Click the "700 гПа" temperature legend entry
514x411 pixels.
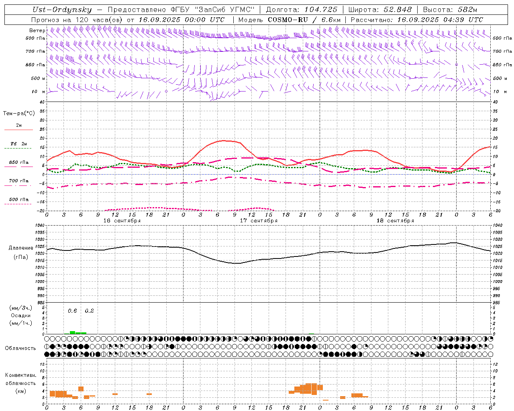19,181
